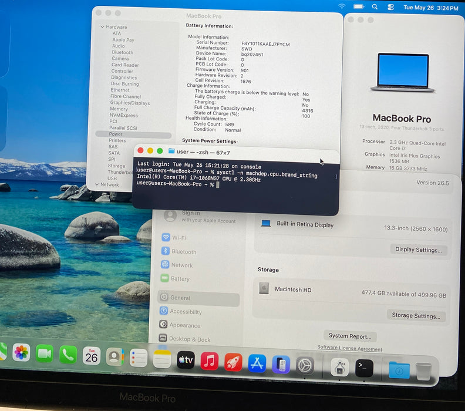Select Bluetooth in System Settings sidebar
The height and width of the screenshot is (411, 465).
click(199, 251)
